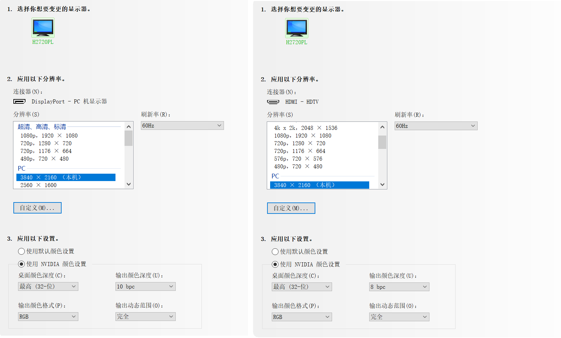The height and width of the screenshot is (338, 561).
Task: Open the RGB output color format dropdown on left
Action: [x=48, y=316]
